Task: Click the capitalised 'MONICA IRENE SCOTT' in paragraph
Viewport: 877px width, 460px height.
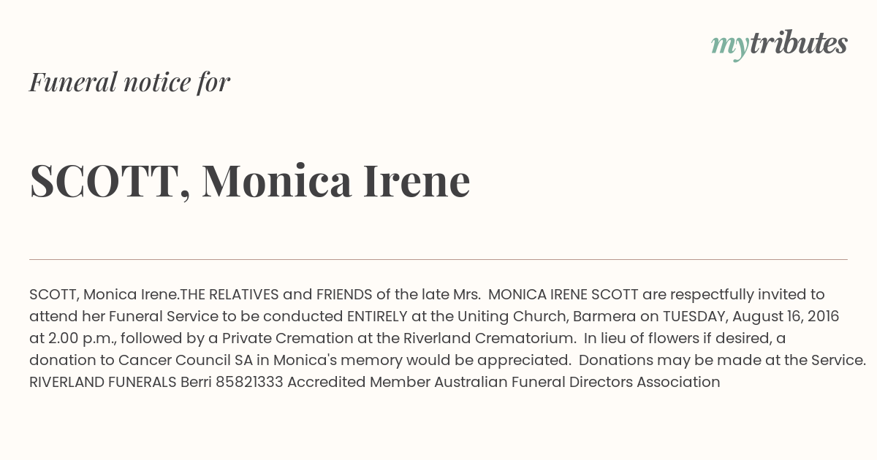Action: tap(563, 294)
